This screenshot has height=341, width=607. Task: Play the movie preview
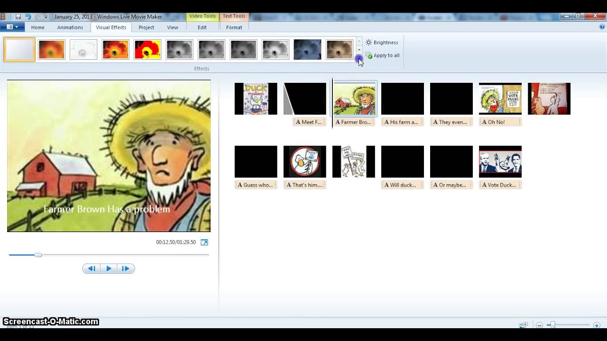coord(109,269)
